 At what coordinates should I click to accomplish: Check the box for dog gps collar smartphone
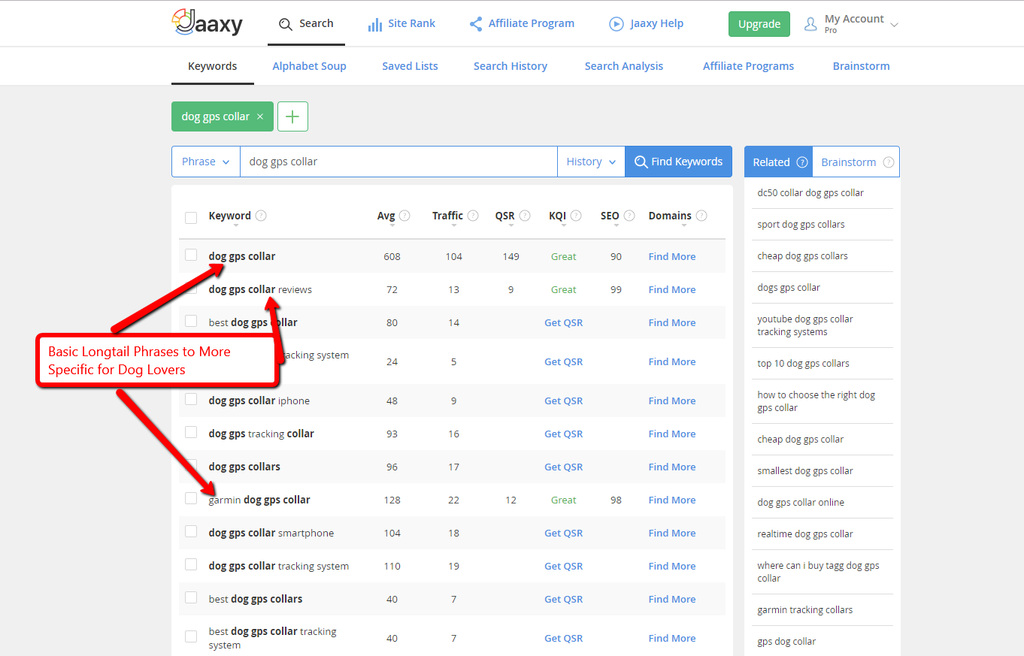(x=191, y=531)
